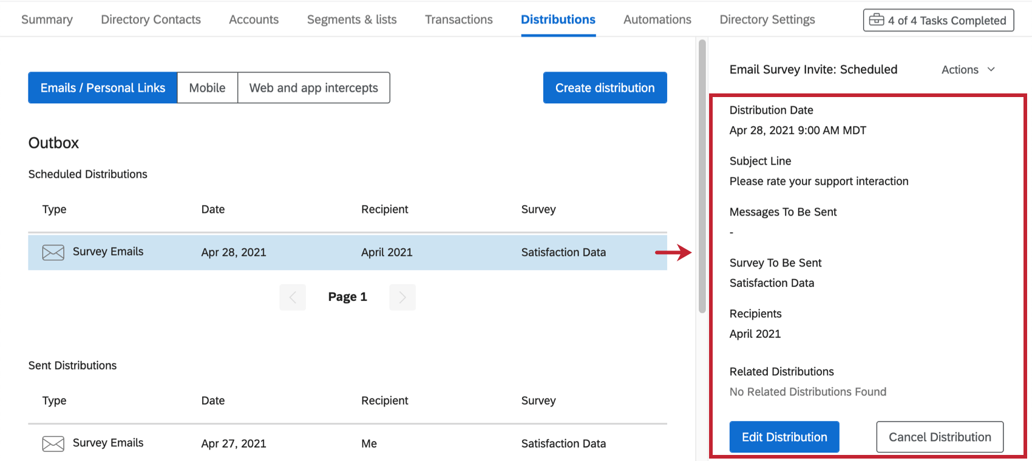Click briefcase icon in Tasks Completed button
This screenshot has width=1032, height=461.
click(x=876, y=20)
